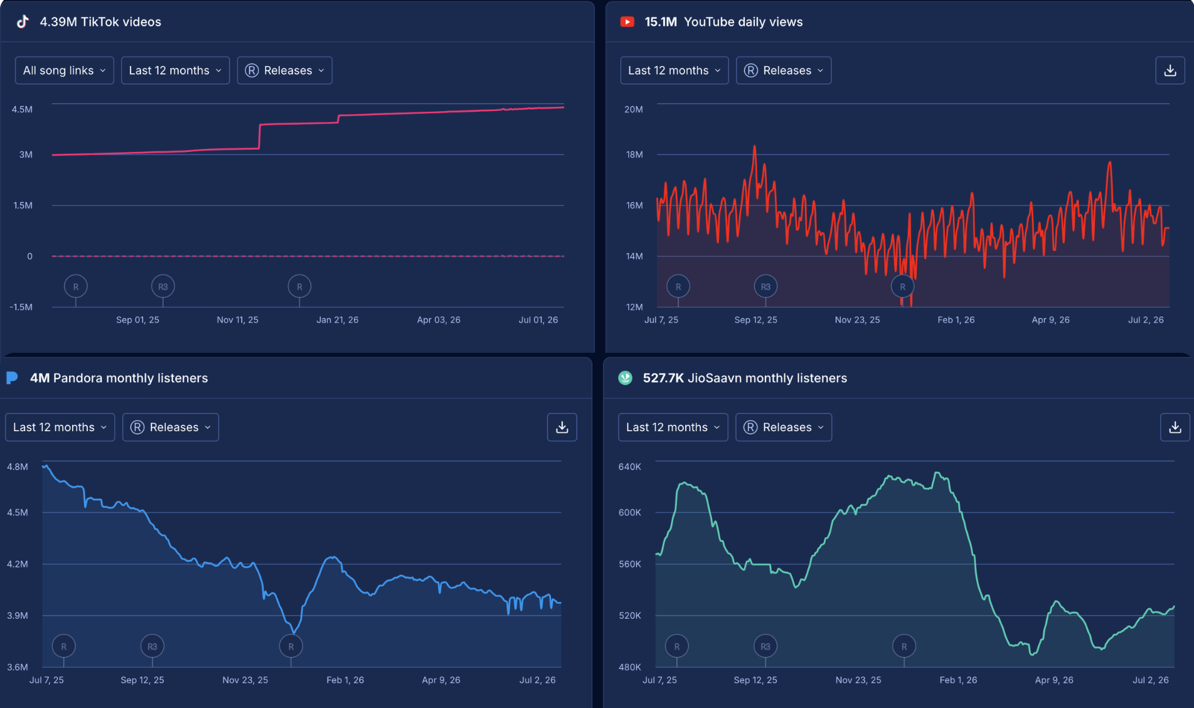Click the JioSaavn logo icon

(x=625, y=378)
